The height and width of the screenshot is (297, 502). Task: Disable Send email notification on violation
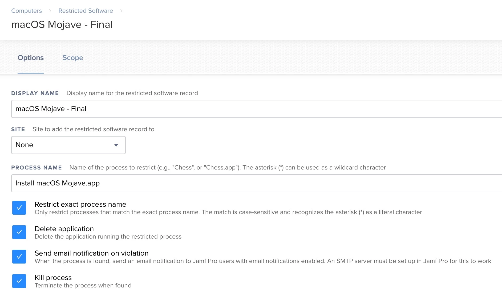19,257
